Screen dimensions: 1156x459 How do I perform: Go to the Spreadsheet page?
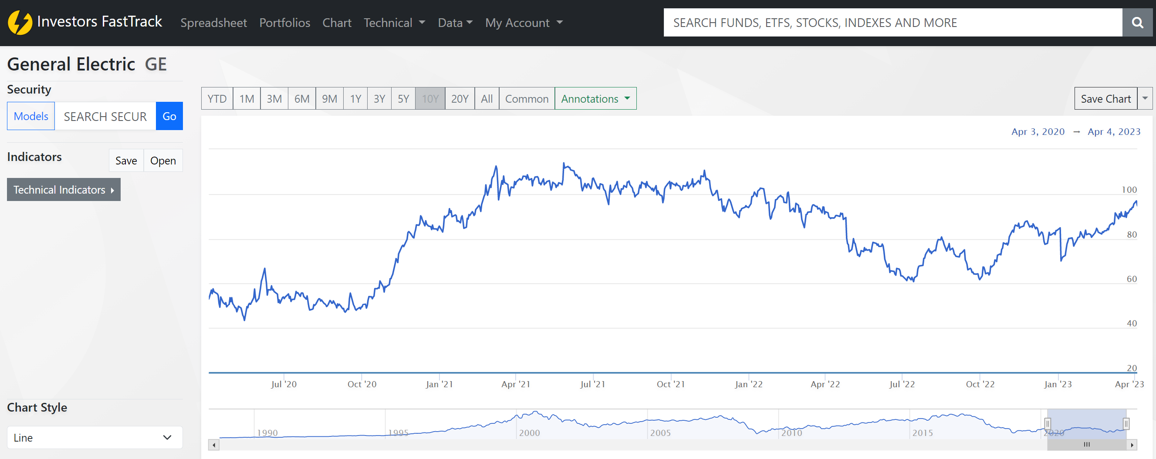[x=213, y=23]
